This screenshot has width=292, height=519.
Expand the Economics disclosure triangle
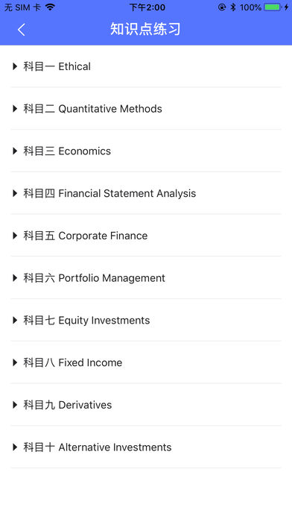pyautogui.click(x=15, y=151)
